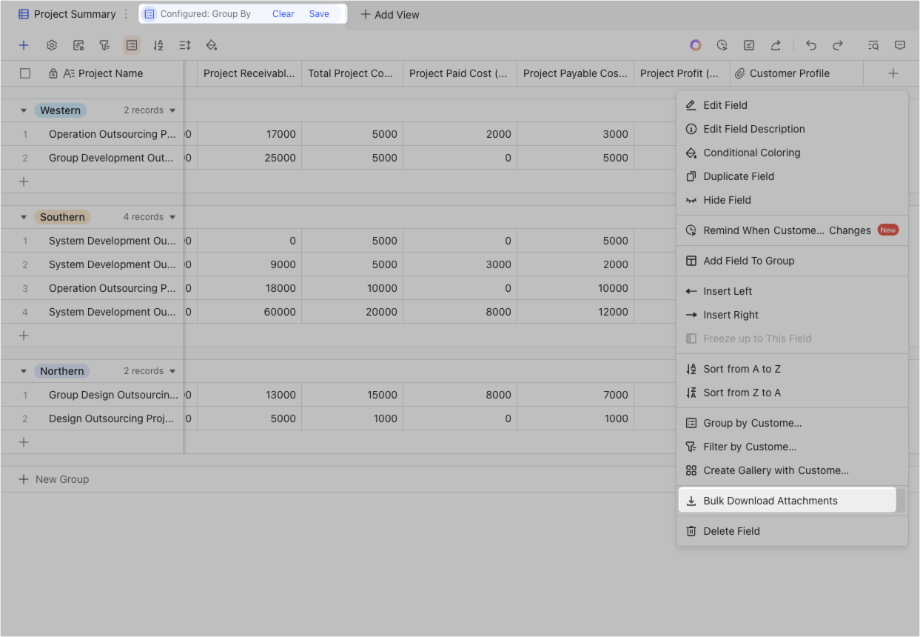This screenshot has height=637, width=920.
Task: Select Conditional Coloring menu entry
Action: pyautogui.click(x=792, y=153)
